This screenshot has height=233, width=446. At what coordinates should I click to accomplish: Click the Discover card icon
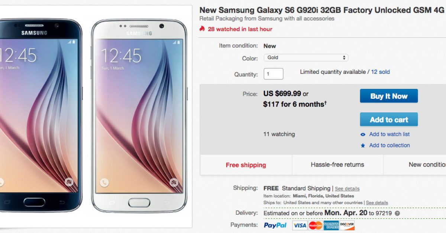point(347,225)
